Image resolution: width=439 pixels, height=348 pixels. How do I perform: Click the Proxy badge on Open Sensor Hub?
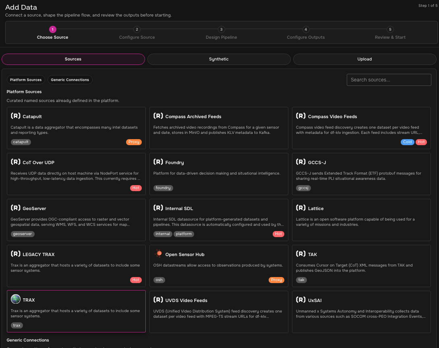click(276, 280)
